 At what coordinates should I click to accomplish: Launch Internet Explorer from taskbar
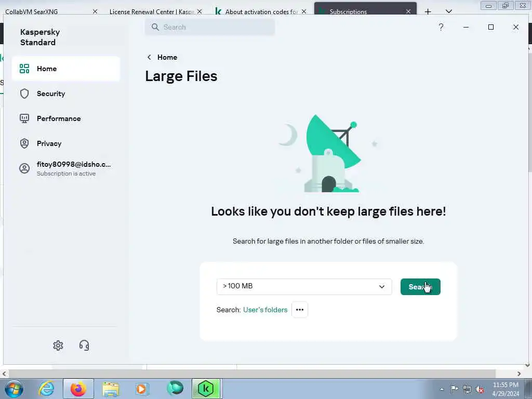click(46, 389)
